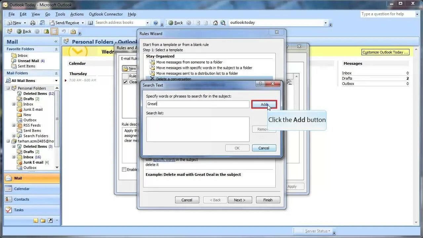Click Back in the Advanced toolbar
423x238 pixels.
click(24, 31)
